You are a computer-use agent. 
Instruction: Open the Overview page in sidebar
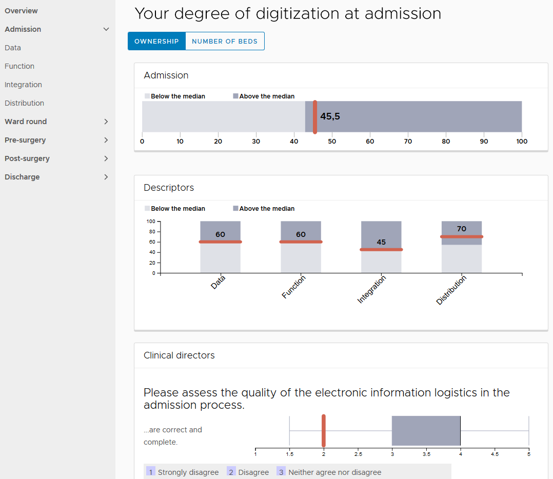[21, 11]
